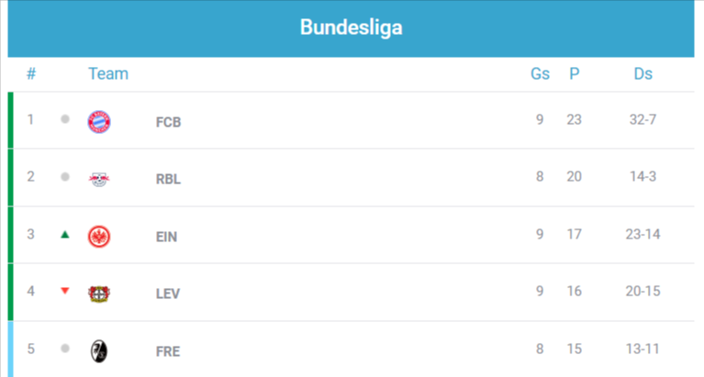This screenshot has height=377, width=704.
Task: Sort by the Gs column header
Action: tap(540, 73)
